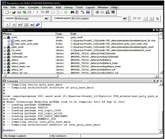Click the Simulate toolbar icon
This screenshot has height=139, width=165.
point(107,12)
